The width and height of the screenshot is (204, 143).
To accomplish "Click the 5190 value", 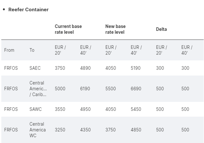I will coord(136,68).
